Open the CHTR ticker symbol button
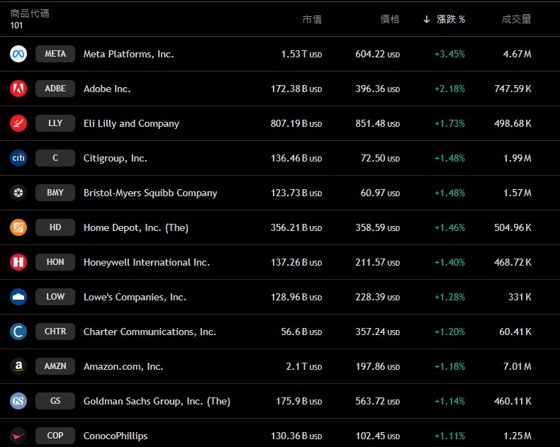This screenshot has height=447, width=560. [x=55, y=332]
